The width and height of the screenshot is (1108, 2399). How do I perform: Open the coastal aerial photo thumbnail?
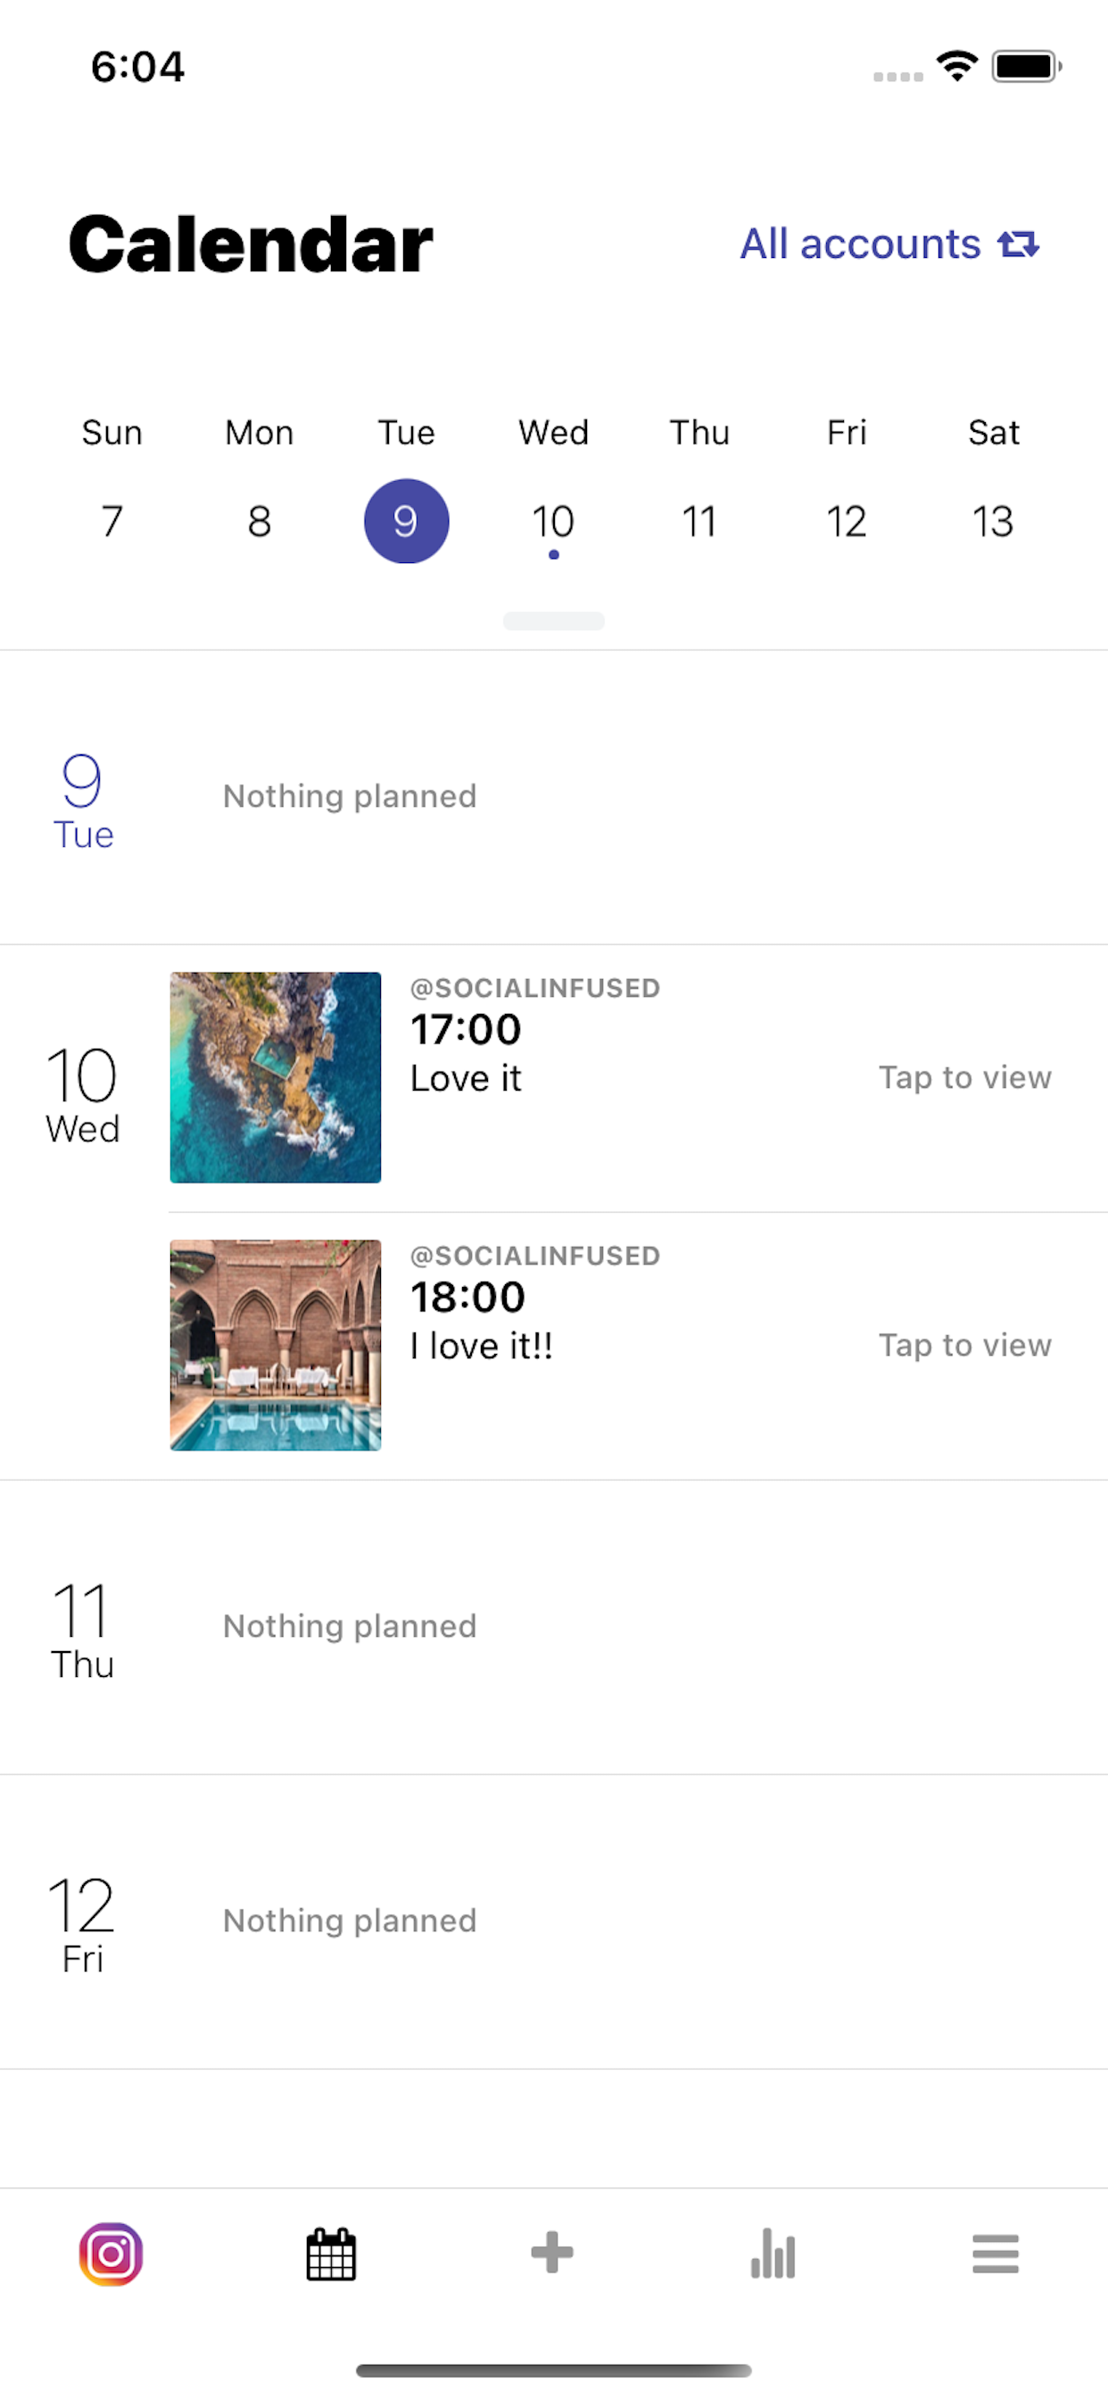click(276, 1077)
